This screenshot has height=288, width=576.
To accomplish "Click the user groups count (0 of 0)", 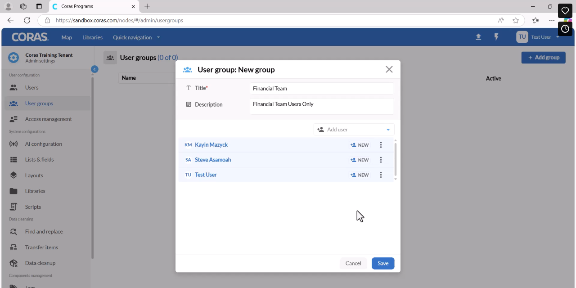I will pos(167,58).
